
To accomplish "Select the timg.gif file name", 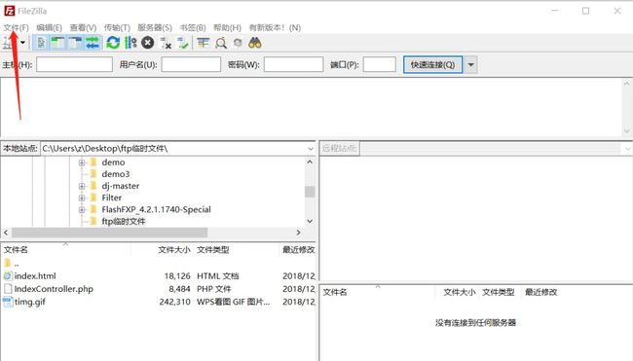I will pos(30,302).
